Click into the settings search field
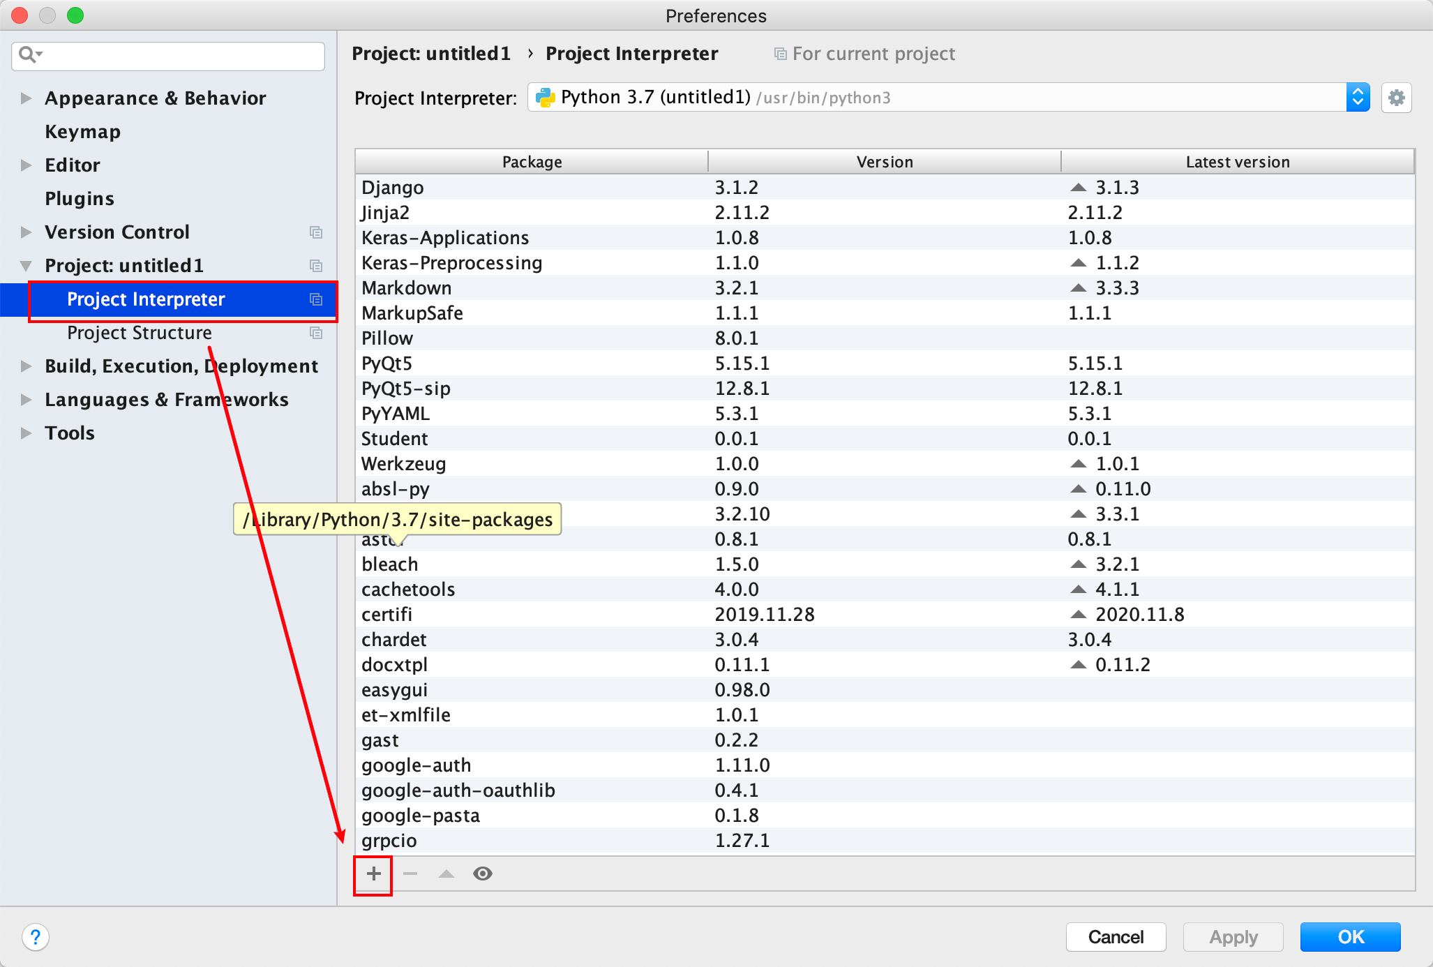Image resolution: width=1433 pixels, height=967 pixels. [x=181, y=55]
